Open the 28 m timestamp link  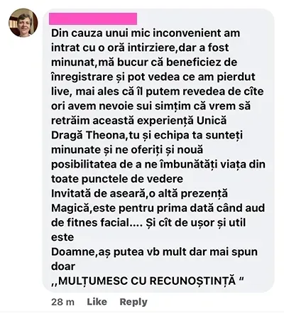(x=62, y=302)
